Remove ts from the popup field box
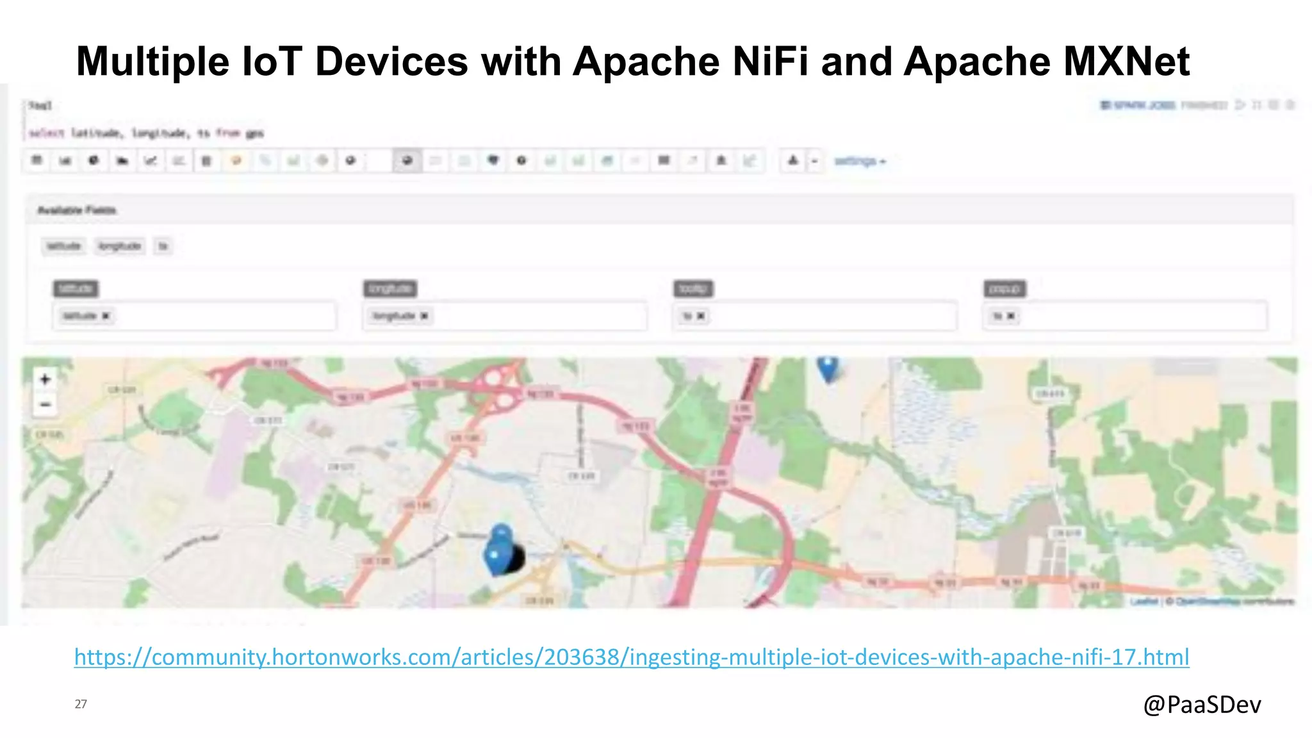This screenshot has width=1312, height=738. coord(1011,316)
